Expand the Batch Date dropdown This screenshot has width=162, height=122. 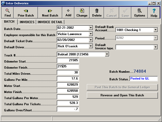coord(91,28)
